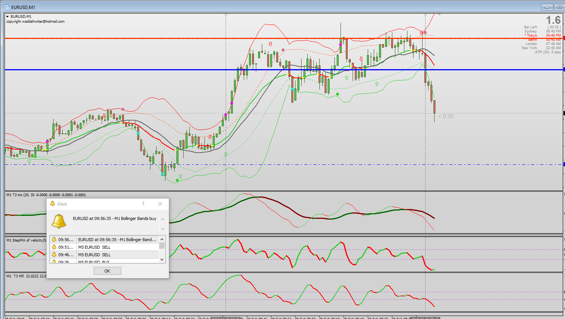
Task: Expand the EURUSD,M1 chart dropdown triangle
Action: 7,17
